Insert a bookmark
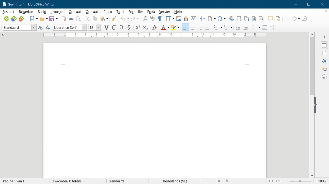Image resolution: width=329 pixels, height=184 pixels. click(254, 19)
